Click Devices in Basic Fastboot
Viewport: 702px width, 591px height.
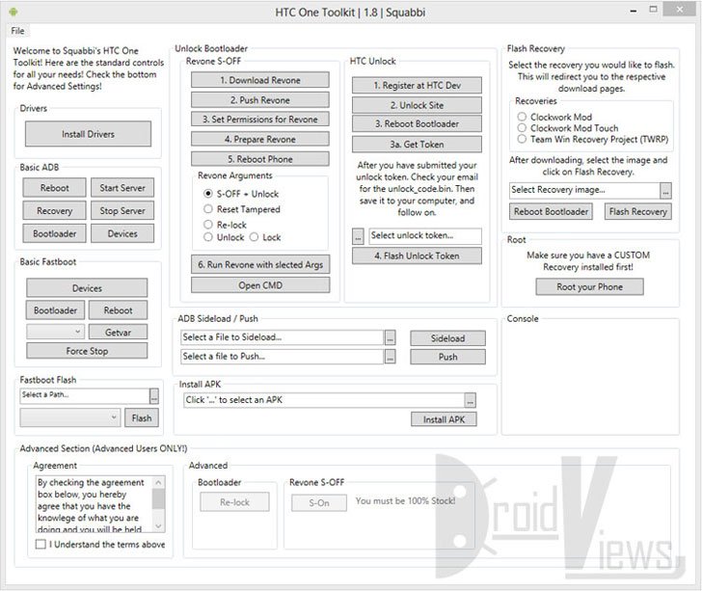(87, 288)
